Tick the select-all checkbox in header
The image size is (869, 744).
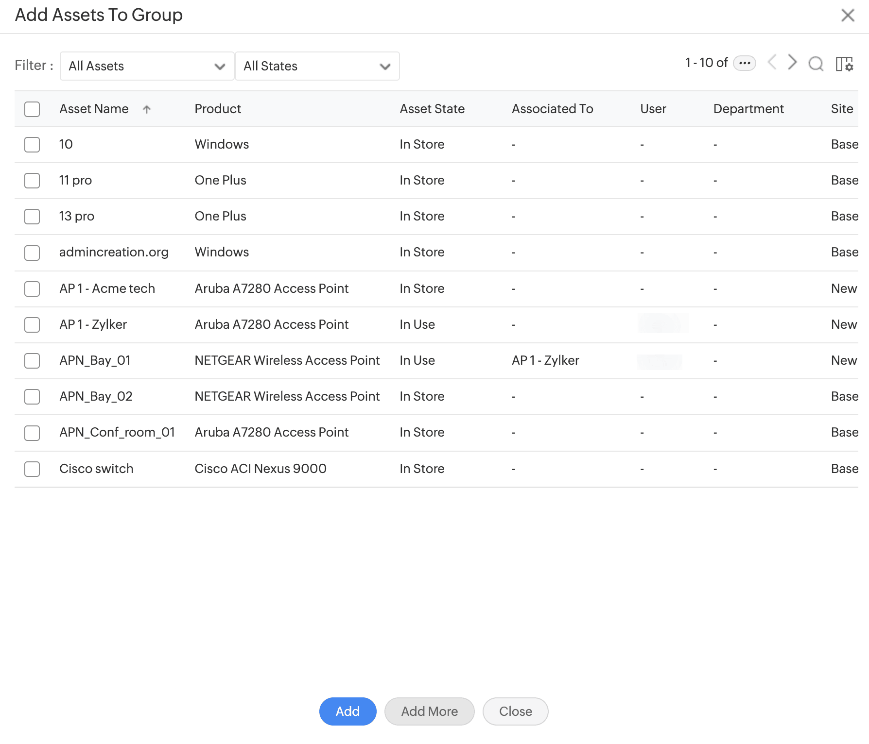click(x=32, y=109)
